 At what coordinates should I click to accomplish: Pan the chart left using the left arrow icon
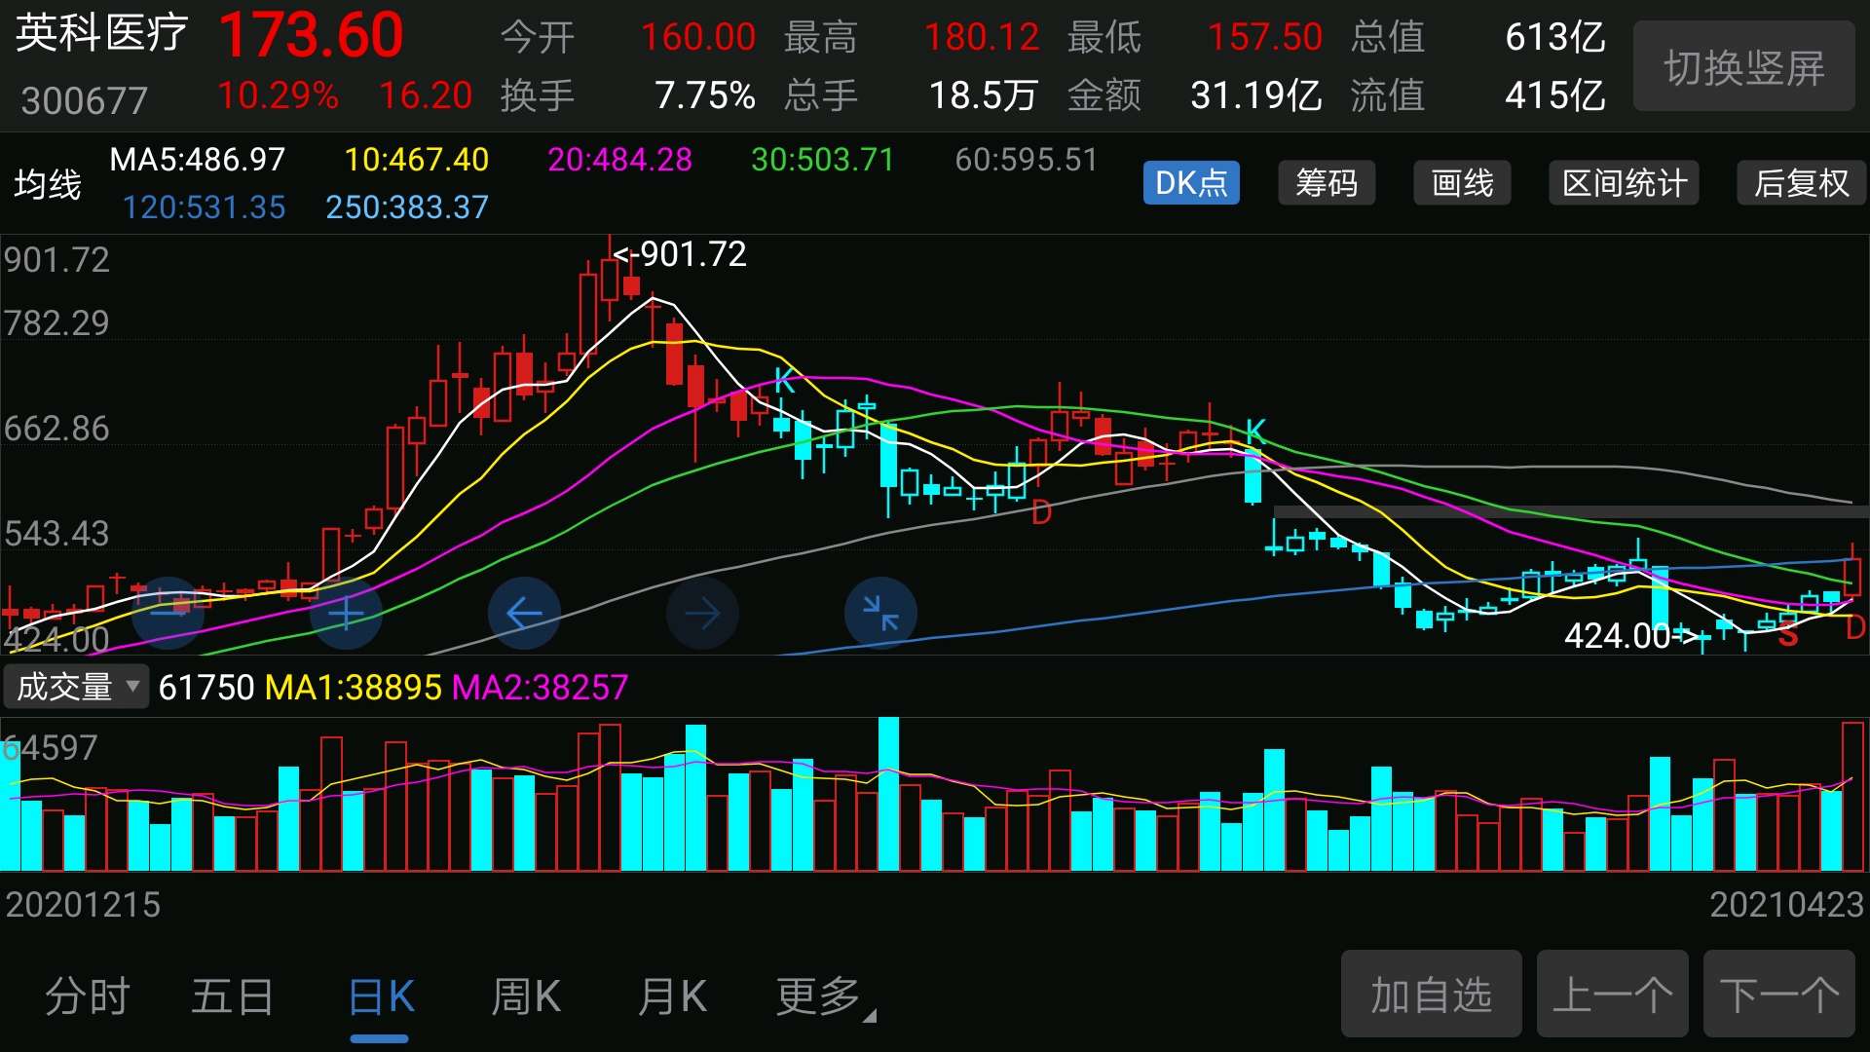click(524, 613)
